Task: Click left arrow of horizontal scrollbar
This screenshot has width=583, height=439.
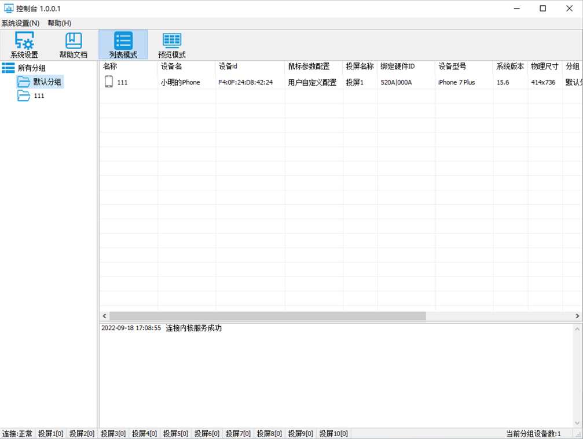Action: [x=105, y=316]
